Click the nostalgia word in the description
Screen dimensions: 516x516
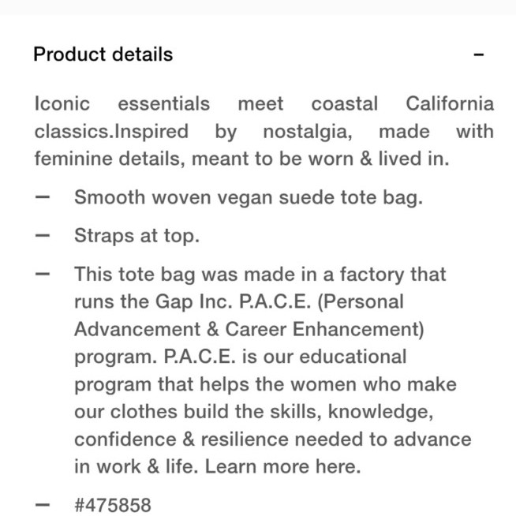(x=308, y=132)
